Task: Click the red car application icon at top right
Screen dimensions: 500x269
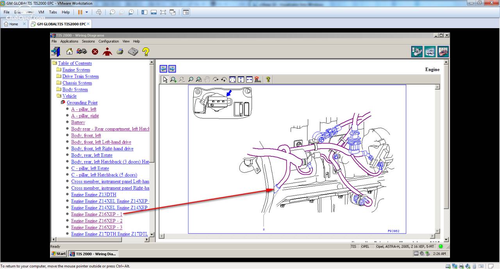Action: [443, 52]
